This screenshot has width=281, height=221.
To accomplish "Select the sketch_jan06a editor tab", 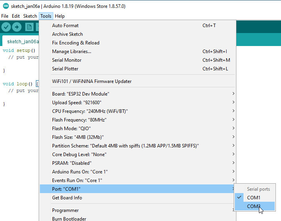I will [21, 41].
